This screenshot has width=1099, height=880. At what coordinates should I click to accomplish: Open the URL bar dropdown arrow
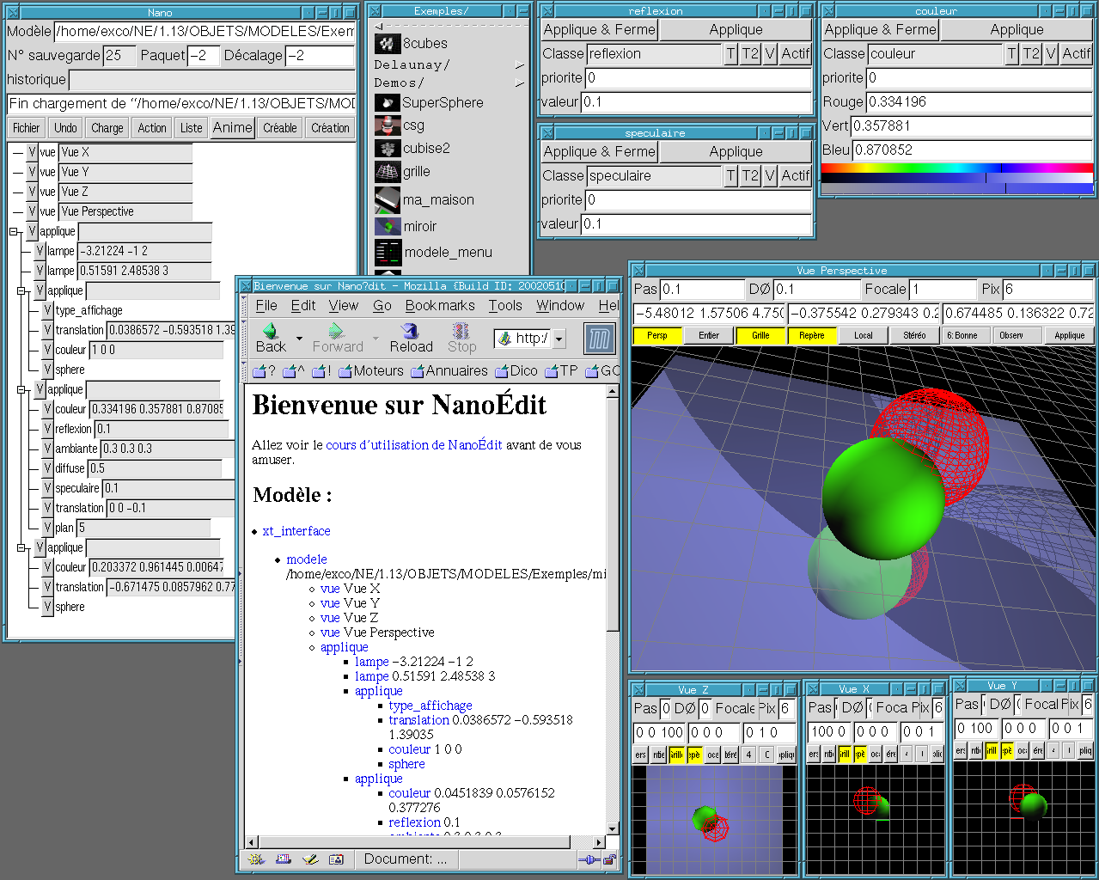[559, 339]
